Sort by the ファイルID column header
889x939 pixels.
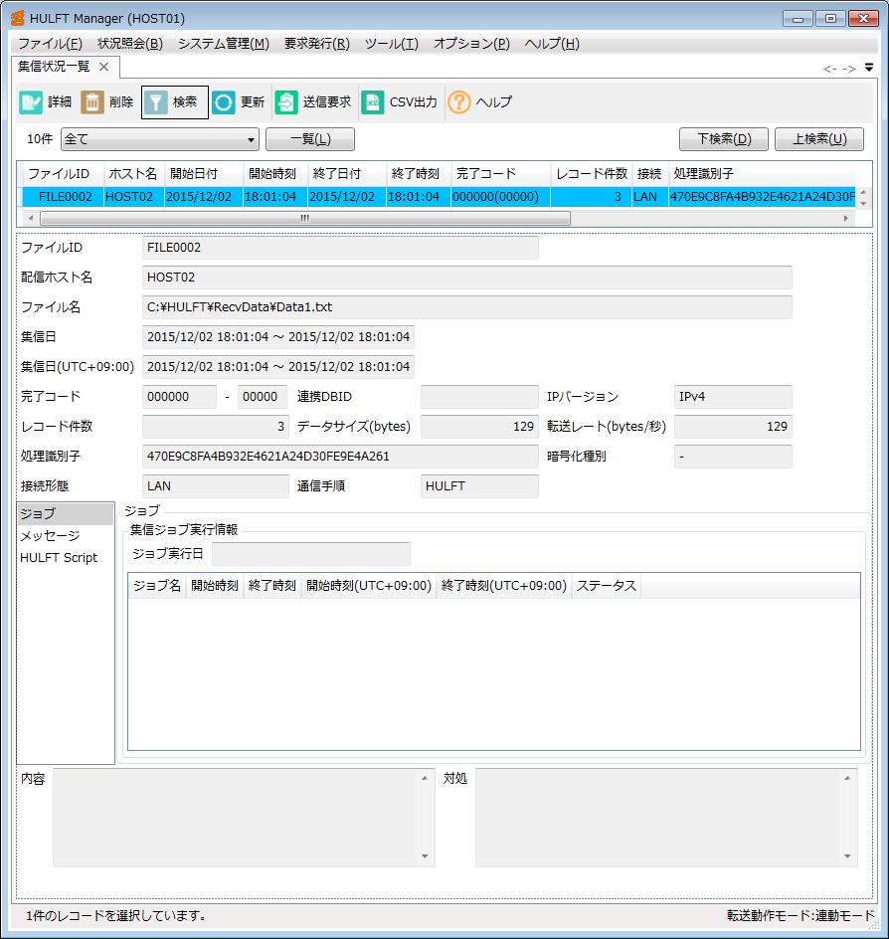tap(63, 174)
